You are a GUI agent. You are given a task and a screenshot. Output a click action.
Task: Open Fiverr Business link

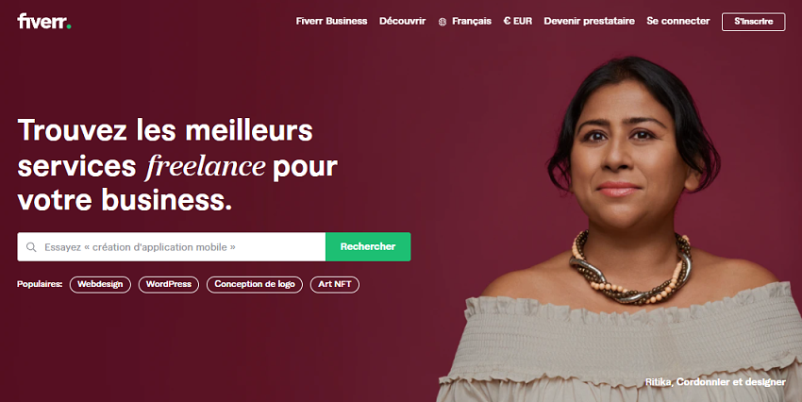click(x=331, y=21)
